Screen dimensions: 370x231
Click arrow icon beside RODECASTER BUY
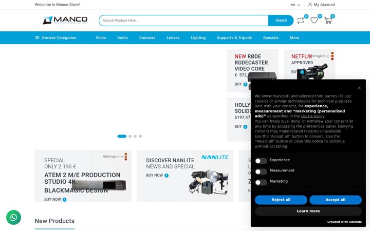click(x=246, y=84)
